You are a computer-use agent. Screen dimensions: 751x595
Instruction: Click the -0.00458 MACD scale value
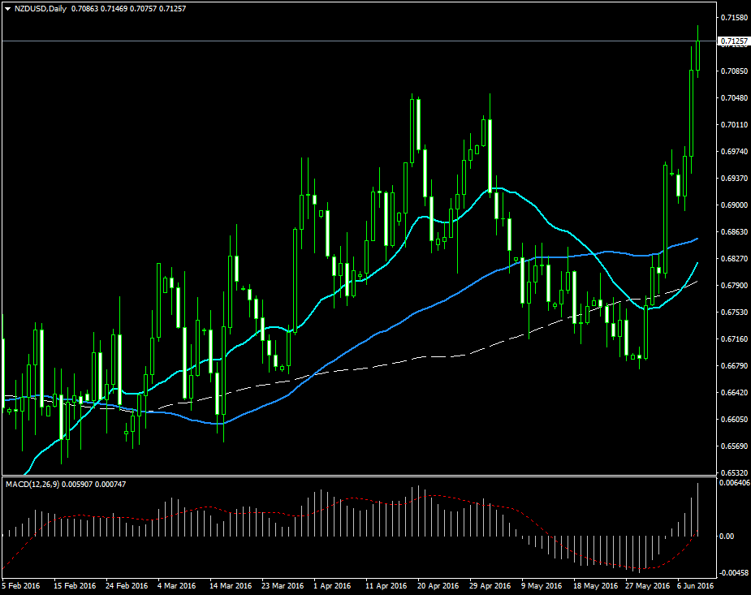(735, 572)
